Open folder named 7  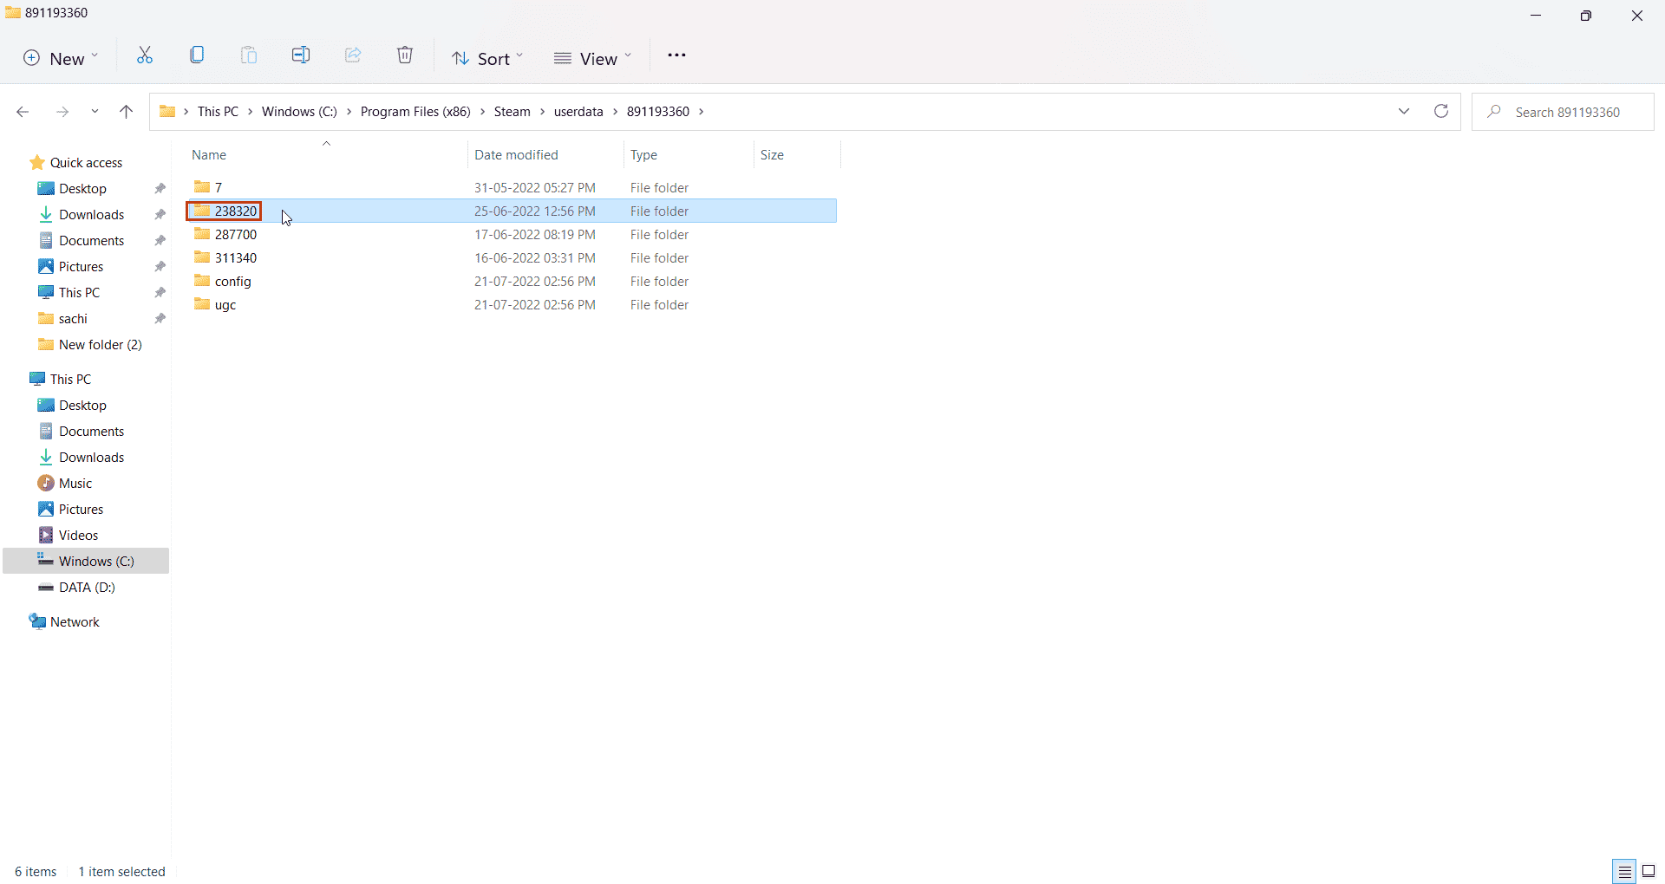pos(219,187)
